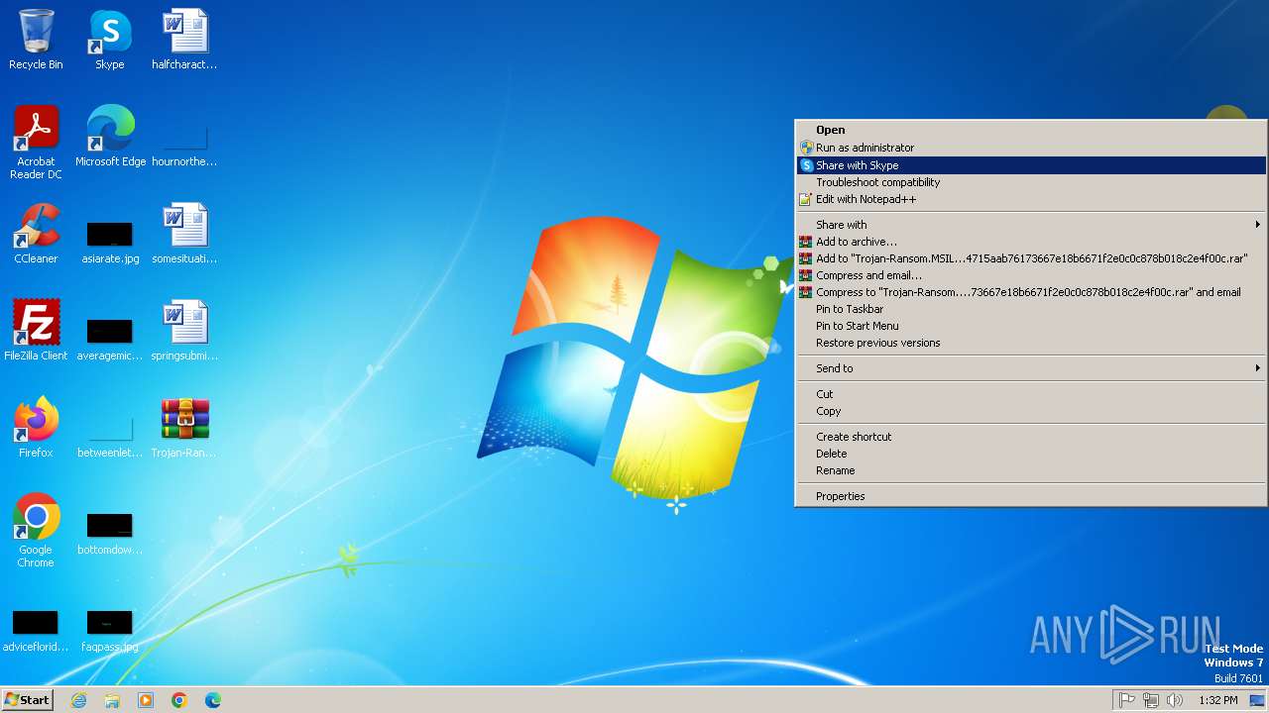This screenshot has width=1269, height=713.
Task: Open Windows Explorer from the taskbar
Action: click(x=112, y=700)
